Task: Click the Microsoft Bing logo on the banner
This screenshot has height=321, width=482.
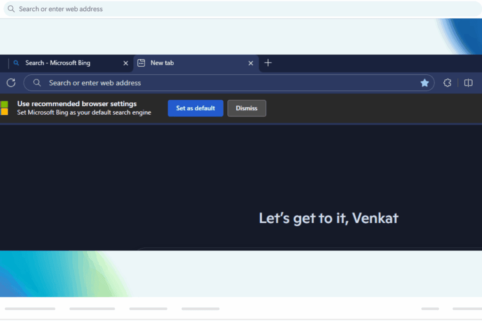Action: (x=6, y=108)
